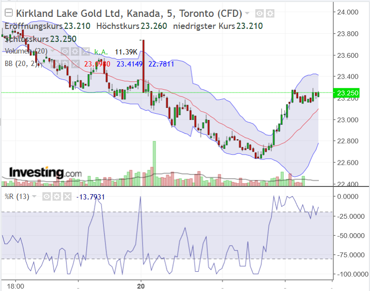This screenshot has height=291, width=370.
Task: Click the niedrigster Kurs 23.210 value
Action: pos(250,26)
